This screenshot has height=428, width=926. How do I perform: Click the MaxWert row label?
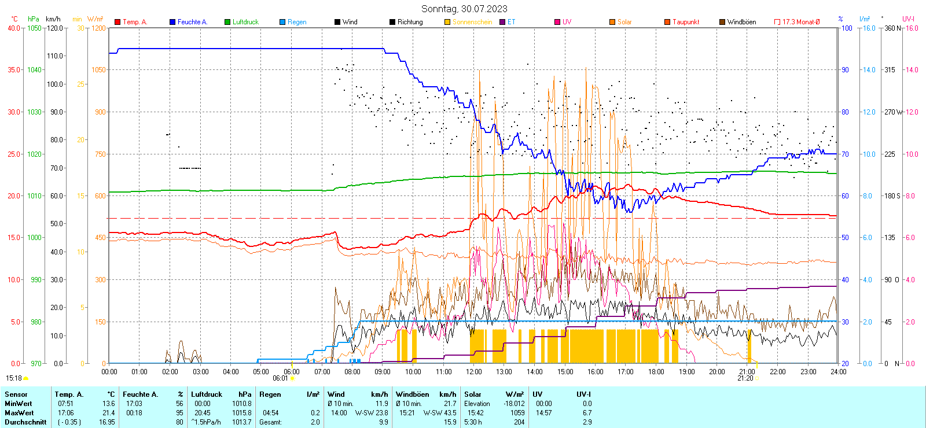[19, 413]
